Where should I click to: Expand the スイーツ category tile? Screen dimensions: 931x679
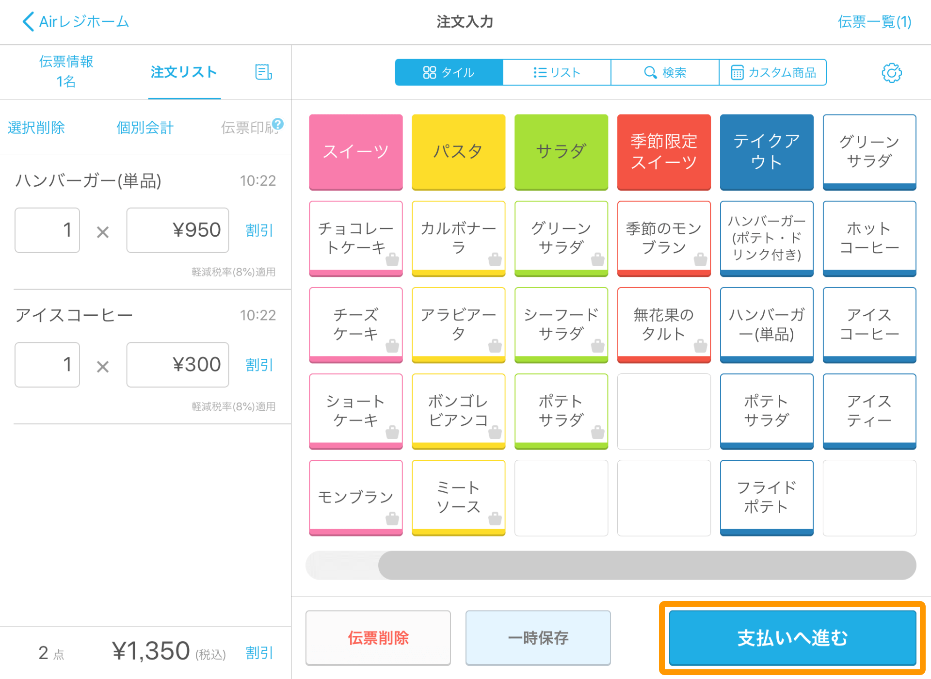pos(356,152)
